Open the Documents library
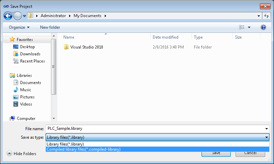Viewport: 274px width, 164px height. pos(30,83)
